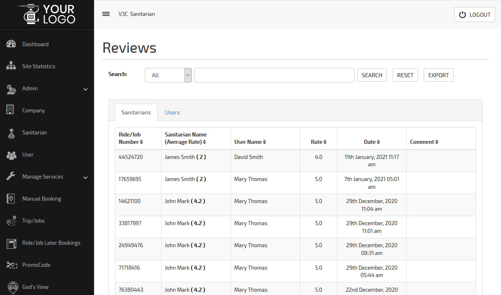Screen dimensions: 501x295
Task: Click the EXPORT button
Action: pyautogui.click(x=438, y=75)
